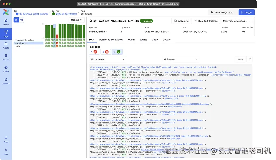The width and height of the screenshot is (276, 160).
Task: Select the first download_launches grid cell
Action: pyautogui.click(x=47, y=40)
